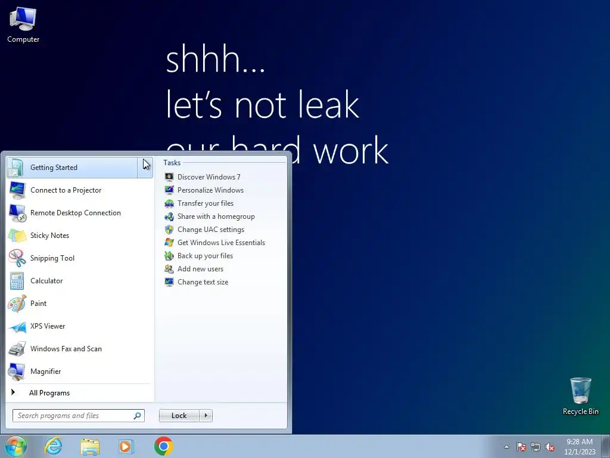Click the Paint palette icon

pos(17,304)
